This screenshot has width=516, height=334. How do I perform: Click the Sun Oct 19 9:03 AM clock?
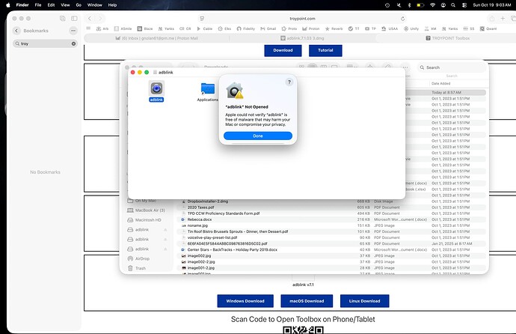tap(491, 5)
